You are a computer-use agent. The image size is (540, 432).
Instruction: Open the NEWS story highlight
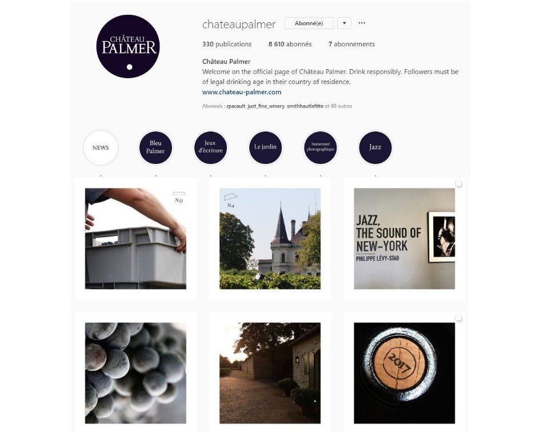pos(101,147)
